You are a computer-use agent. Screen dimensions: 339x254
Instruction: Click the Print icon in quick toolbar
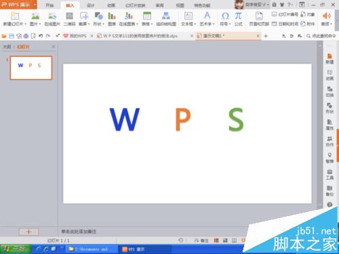tap(26, 36)
